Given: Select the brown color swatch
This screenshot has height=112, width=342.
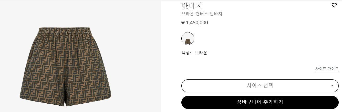Looking at the screenshot, I should [188, 39].
